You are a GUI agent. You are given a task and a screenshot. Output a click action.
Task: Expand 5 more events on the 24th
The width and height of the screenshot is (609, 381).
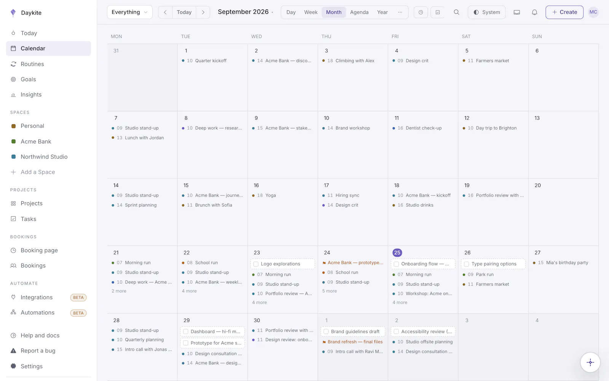(330, 291)
